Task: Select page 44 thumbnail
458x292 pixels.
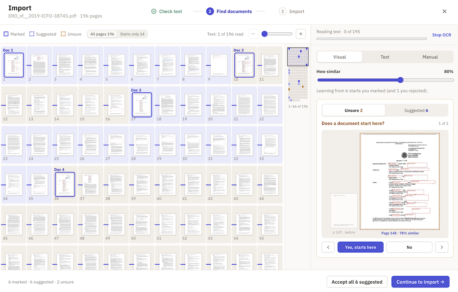Action: click(x=270, y=184)
